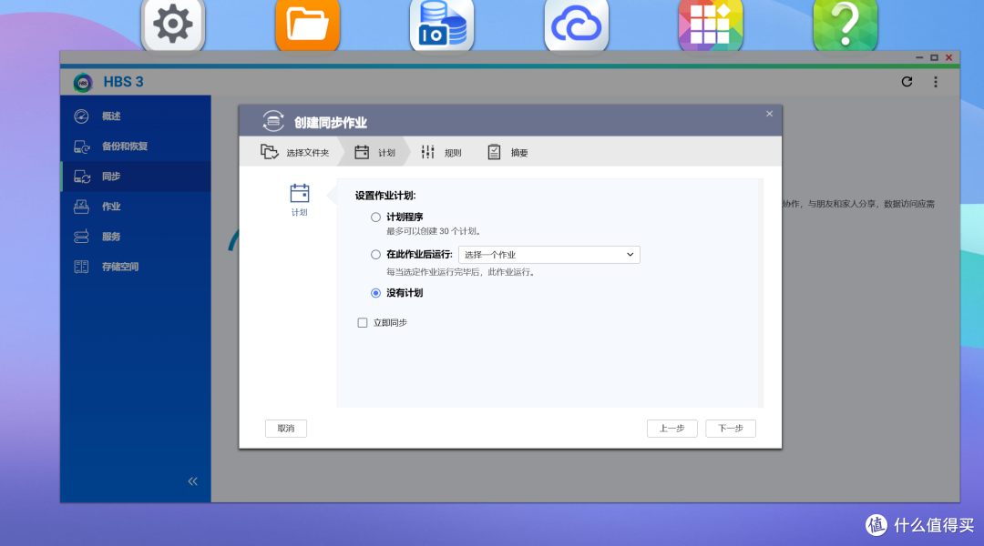The height and width of the screenshot is (546, 984).
Task: Open the 选择一个作业 dropdown
Action: tap(549, 255)
